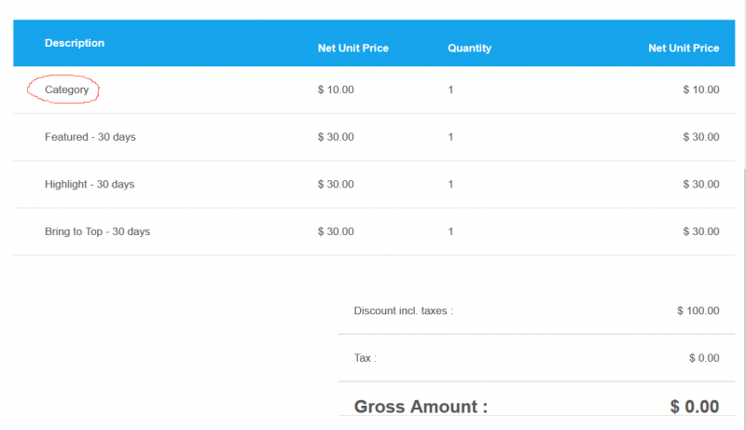This screenshot has width=746, height=430.
Task: Click the Highlight row total $ 30.00
Action: (701, 184)
